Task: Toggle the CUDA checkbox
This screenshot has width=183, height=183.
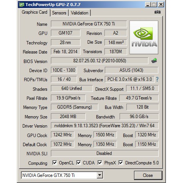Action: (x=79, y=162)
